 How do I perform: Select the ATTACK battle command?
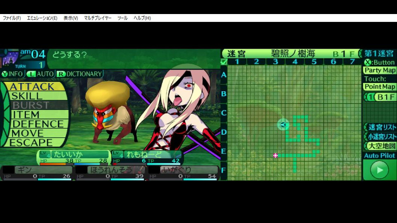(36, 86)
